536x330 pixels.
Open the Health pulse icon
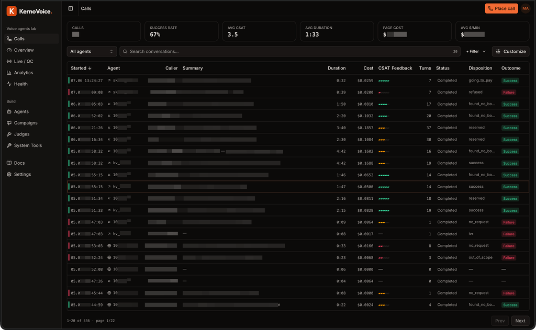click(x=9, y=84)
